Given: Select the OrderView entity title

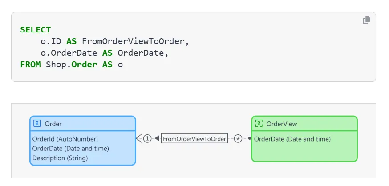Looking at the screenshot, I should pos(281,124).
